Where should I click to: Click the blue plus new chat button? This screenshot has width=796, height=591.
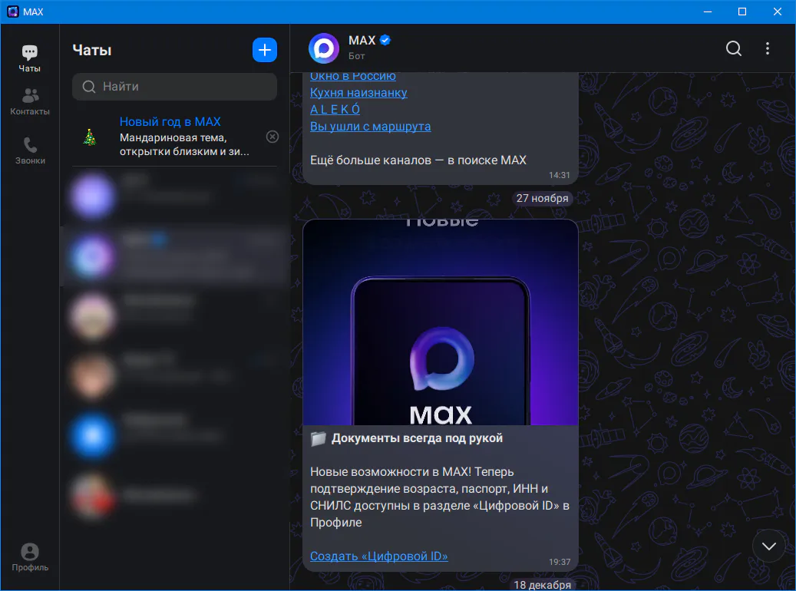(x=265, y=50)
